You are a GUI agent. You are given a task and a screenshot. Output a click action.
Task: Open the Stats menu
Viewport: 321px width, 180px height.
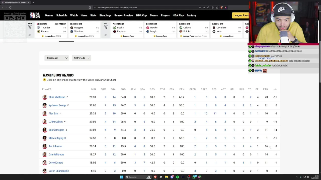(x=93, y=15)
